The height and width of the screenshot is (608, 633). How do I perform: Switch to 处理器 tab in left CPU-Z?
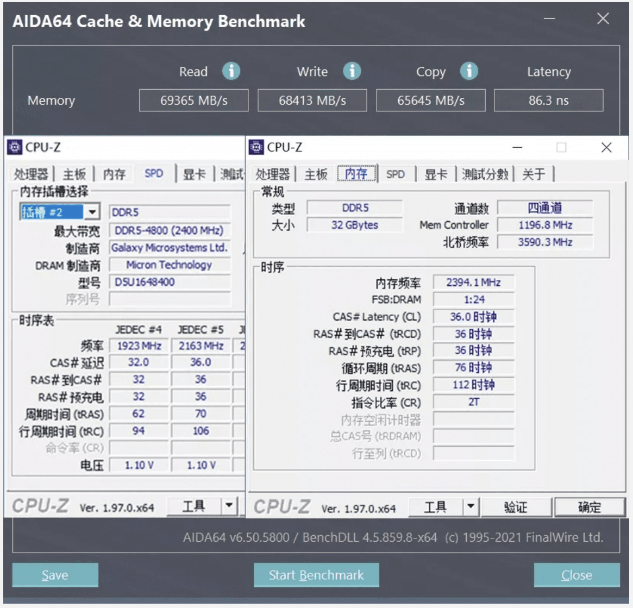(x=30, y=174)
